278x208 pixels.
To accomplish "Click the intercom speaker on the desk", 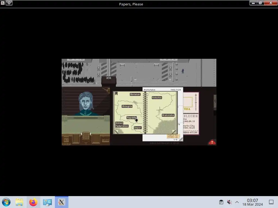I will pyautogui.click(x=86, y=135).
